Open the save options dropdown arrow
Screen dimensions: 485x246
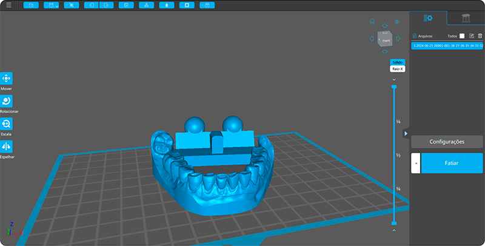click(57, 6)
